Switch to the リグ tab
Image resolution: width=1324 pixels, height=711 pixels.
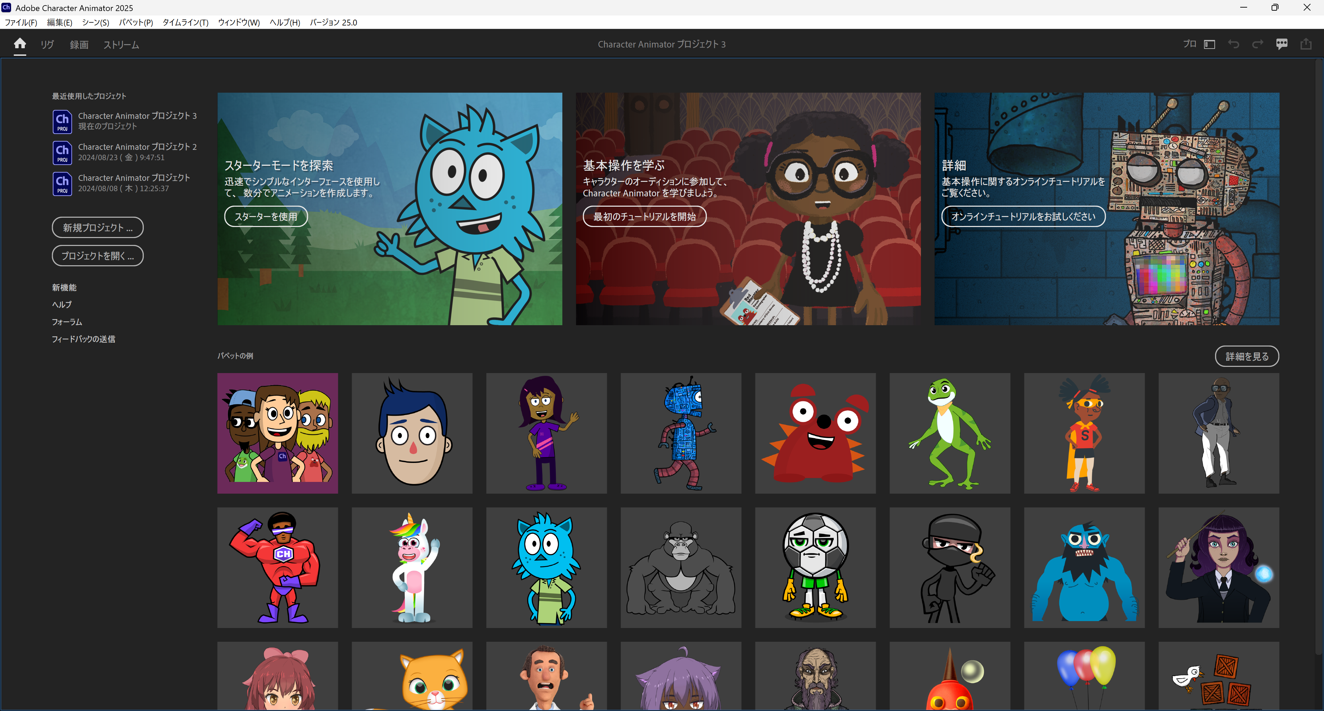coord(47,45)
